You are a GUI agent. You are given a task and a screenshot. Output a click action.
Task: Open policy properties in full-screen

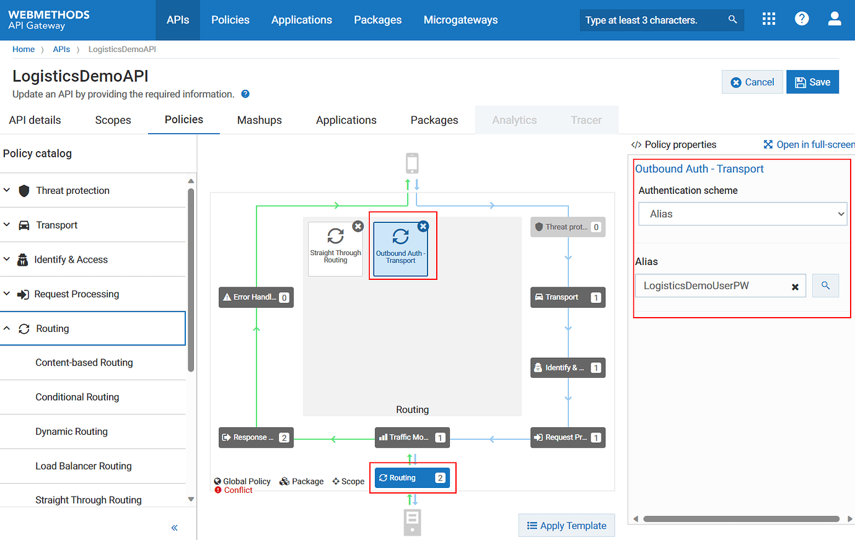[809, 144]
